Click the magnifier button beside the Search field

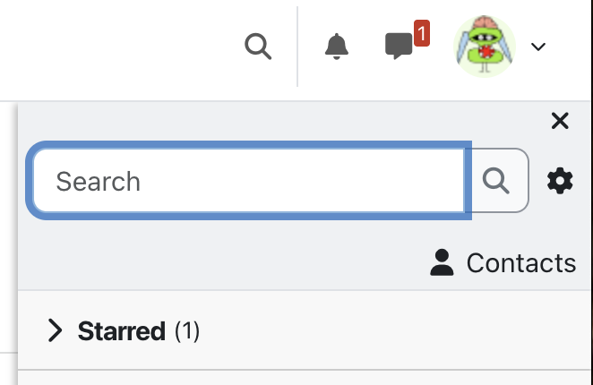(496, 180)
